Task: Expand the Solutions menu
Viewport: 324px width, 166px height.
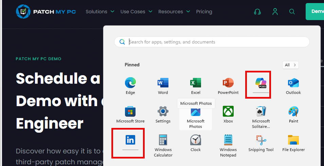Action: click(x=100, y=12)
